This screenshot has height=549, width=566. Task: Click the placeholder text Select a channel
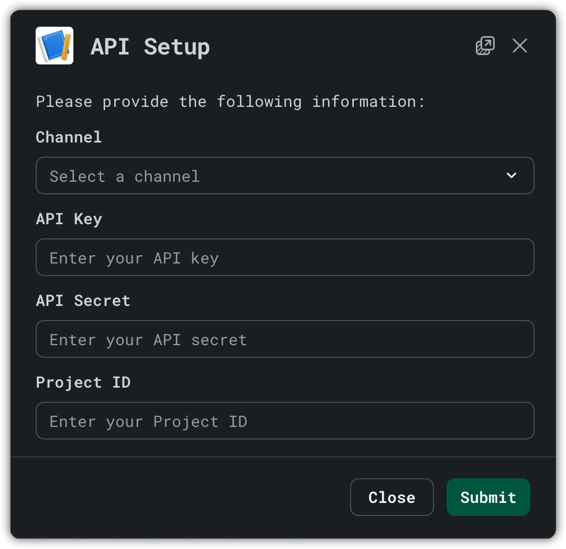tap(124, 176)
